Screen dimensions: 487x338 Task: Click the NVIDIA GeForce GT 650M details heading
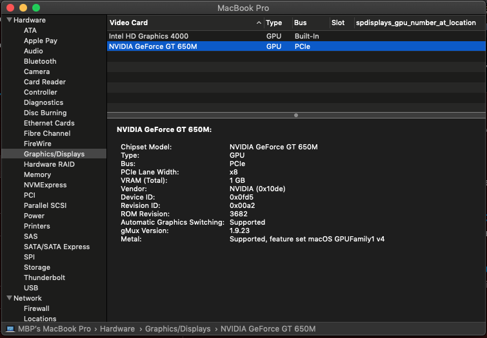pyautogui.click(x=164, y=129)
